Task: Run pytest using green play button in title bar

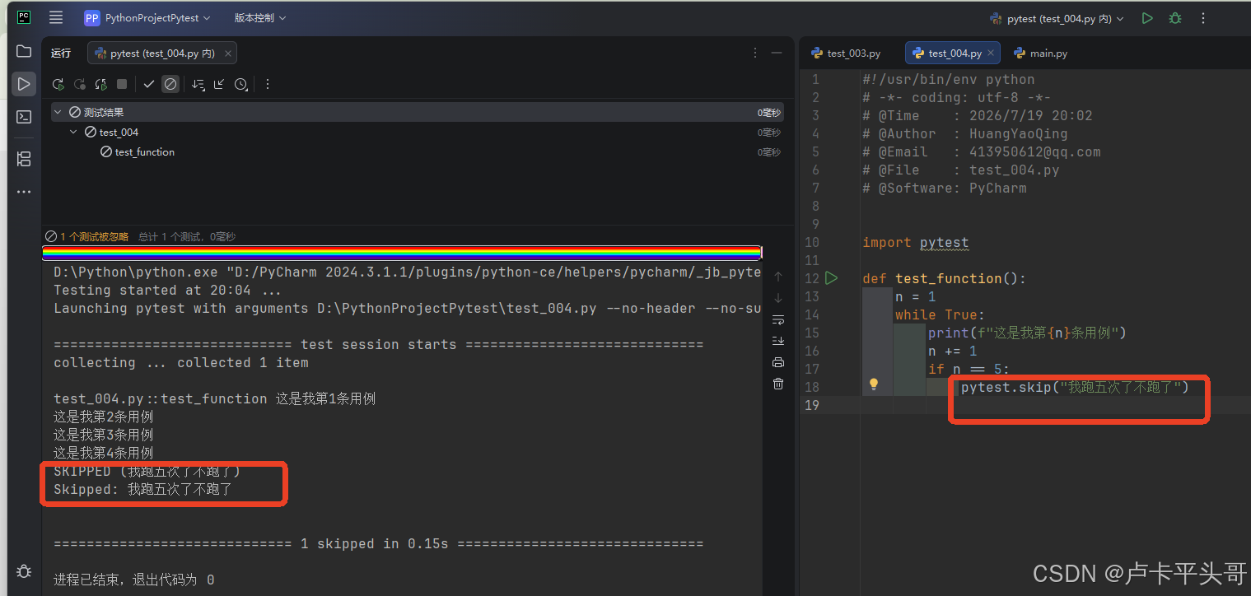Action: (1147, 18)
